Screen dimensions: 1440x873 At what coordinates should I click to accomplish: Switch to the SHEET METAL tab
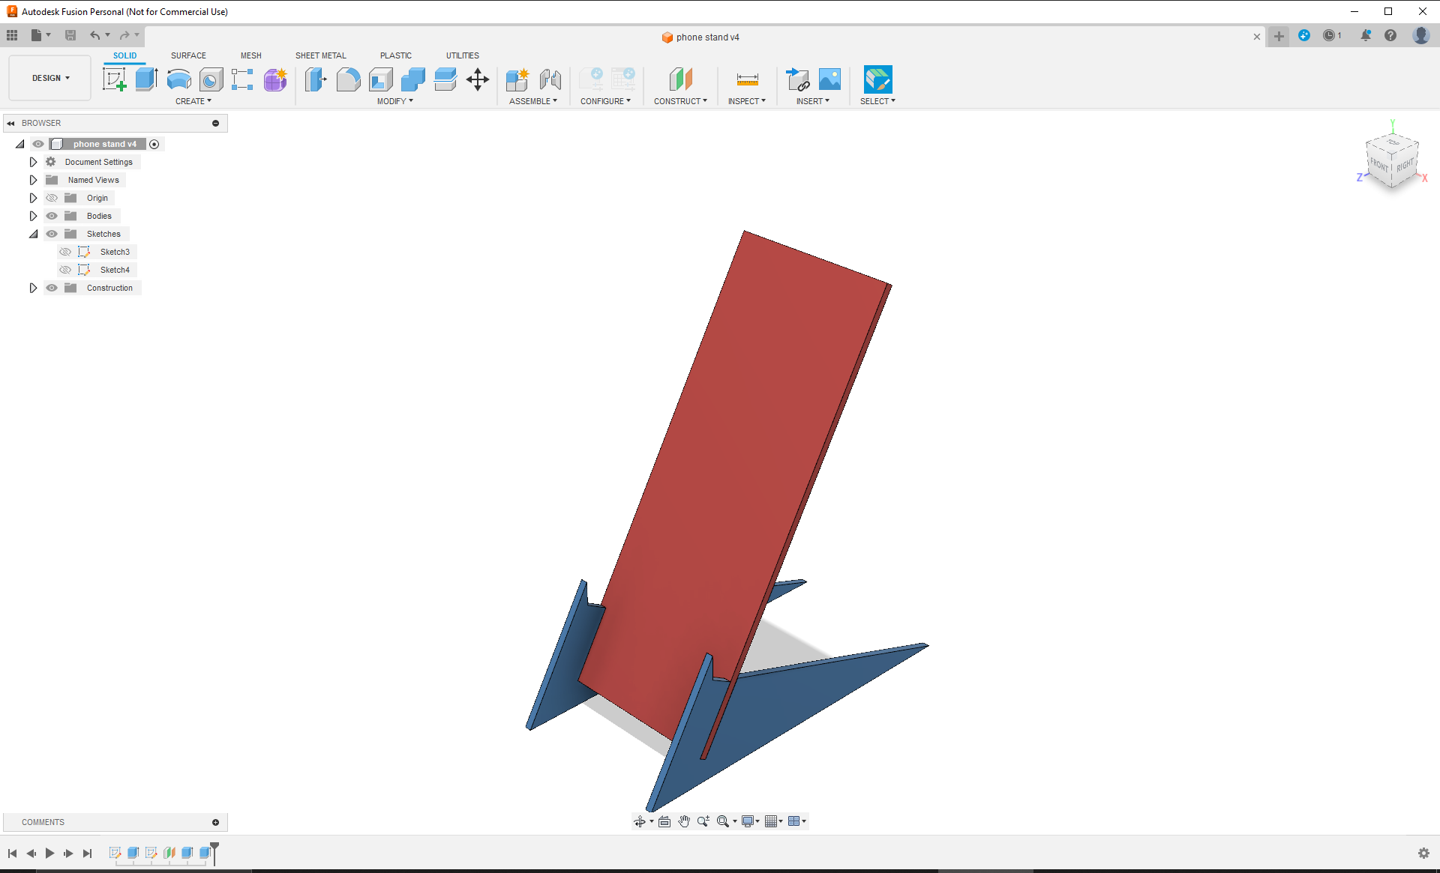(x=320, y=55)
